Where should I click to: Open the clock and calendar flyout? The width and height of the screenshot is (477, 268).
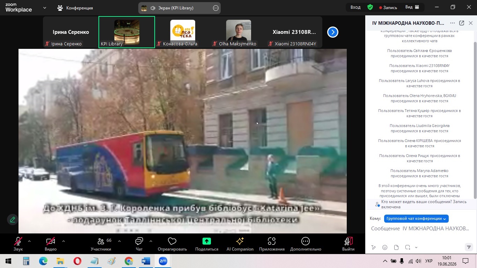pos(447,261)
